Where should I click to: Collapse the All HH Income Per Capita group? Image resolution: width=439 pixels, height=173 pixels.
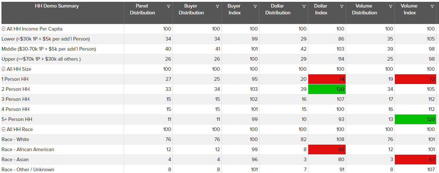click(4, 29)
